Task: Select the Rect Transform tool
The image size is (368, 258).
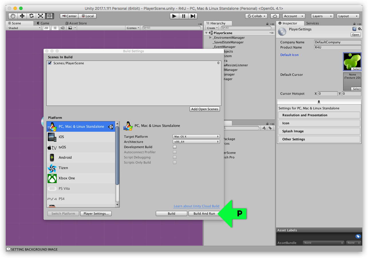Action: pos(50,16)
